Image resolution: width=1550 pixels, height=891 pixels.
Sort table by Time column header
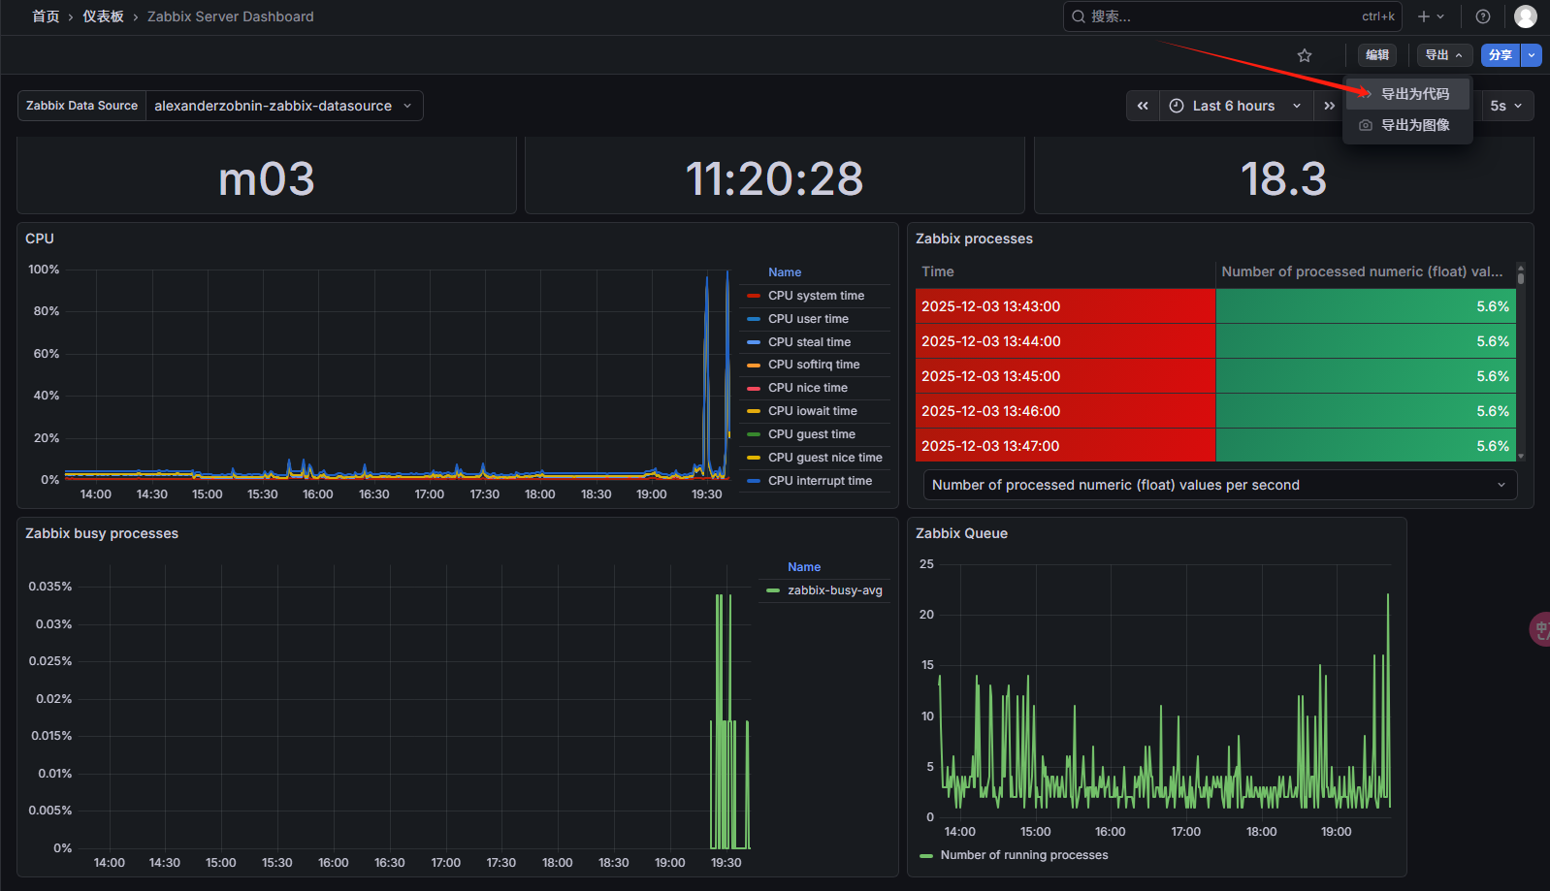(938, 271)
